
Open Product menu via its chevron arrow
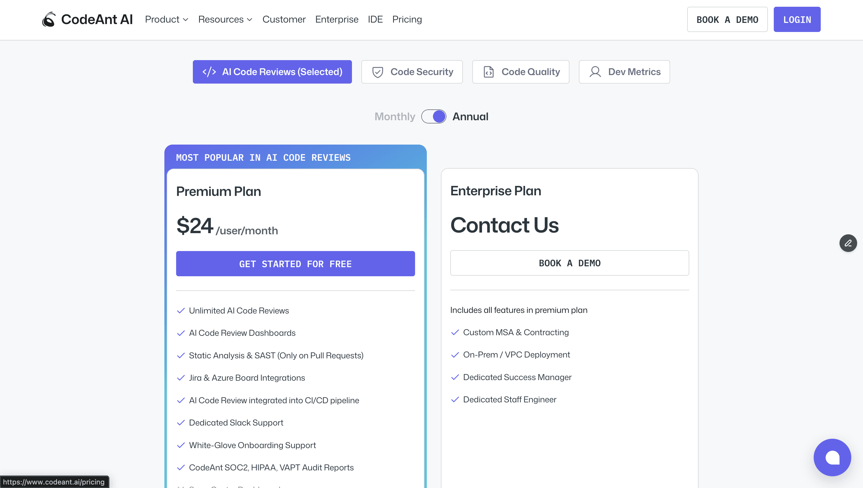186,20
